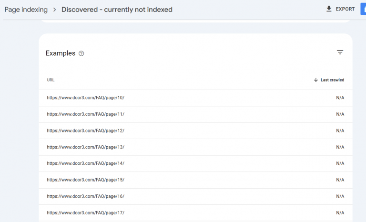
Task: Click N/A value in page/17 row
Action: pyautogui.click(x=340, y=213)
